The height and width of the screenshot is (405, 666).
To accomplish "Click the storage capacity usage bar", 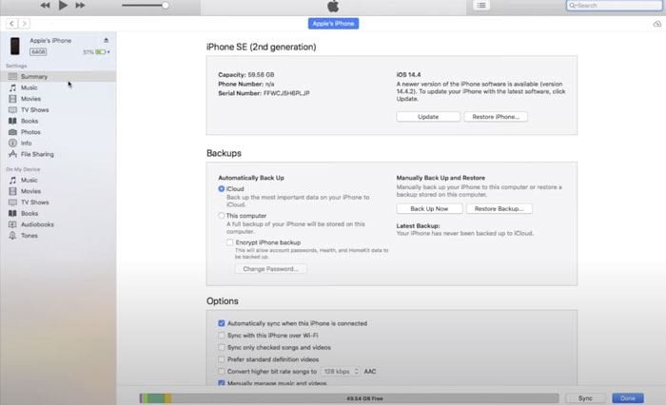I will 349,398.
